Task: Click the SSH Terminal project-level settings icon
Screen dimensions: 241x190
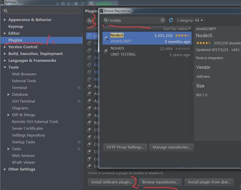Action: 79,101
